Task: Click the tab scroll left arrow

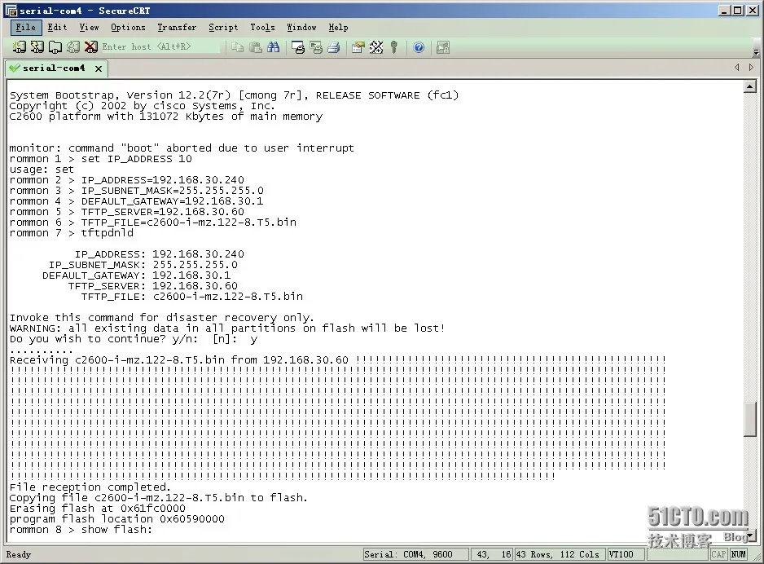Action: (x=736, y=68)
